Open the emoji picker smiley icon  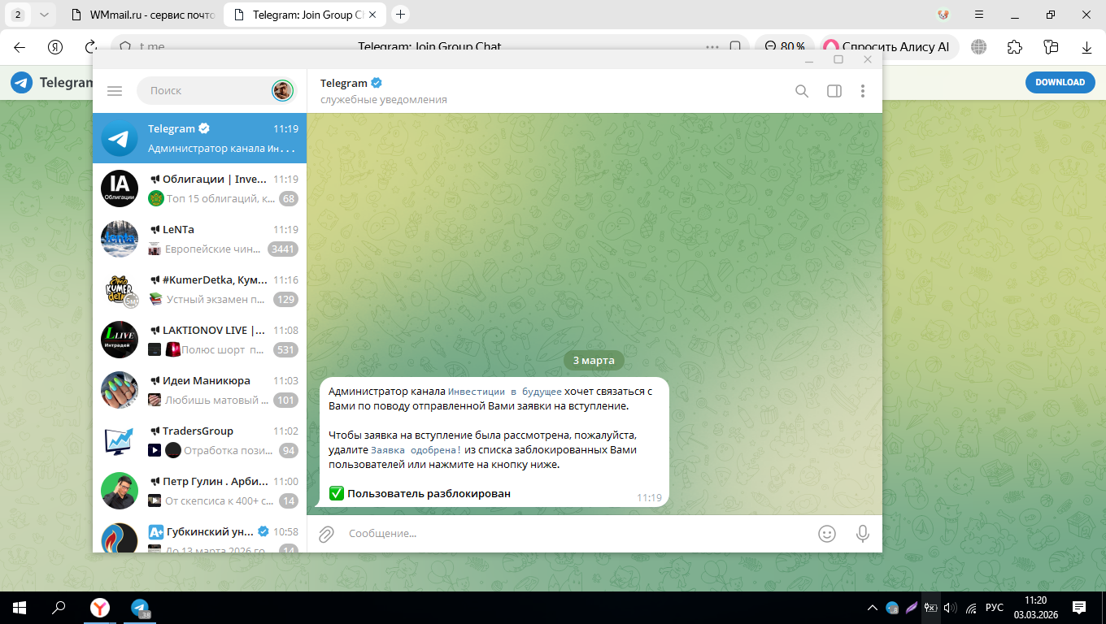pos(827,534)
